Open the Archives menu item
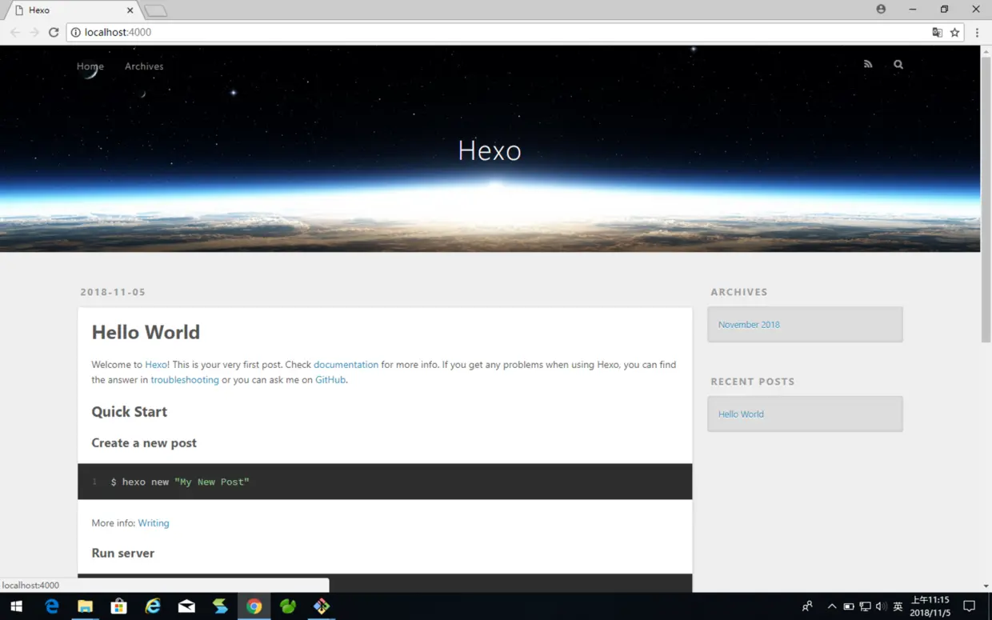The width and height of the screenshot is (992, 620). click(x=144, y=66)
